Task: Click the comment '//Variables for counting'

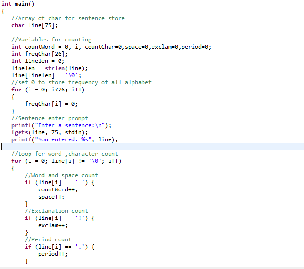Action: point(51,40)
